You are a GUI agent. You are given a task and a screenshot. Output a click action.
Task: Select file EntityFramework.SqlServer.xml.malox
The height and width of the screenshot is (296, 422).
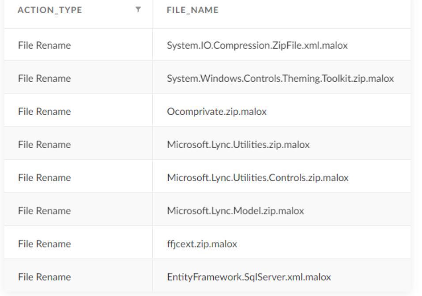click(x=249, y=277)
